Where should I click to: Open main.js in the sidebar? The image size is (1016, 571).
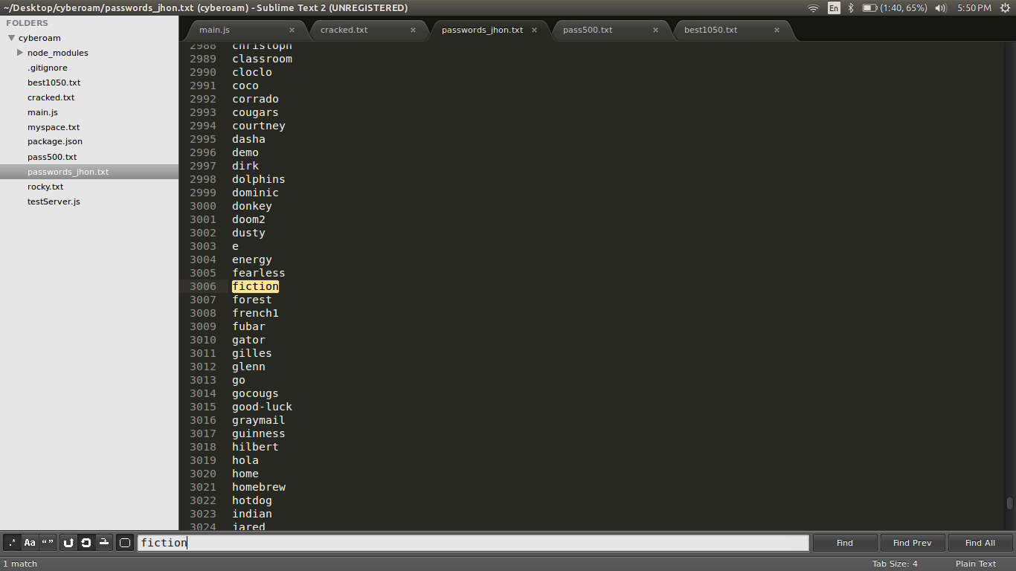(x=42, y=112)
